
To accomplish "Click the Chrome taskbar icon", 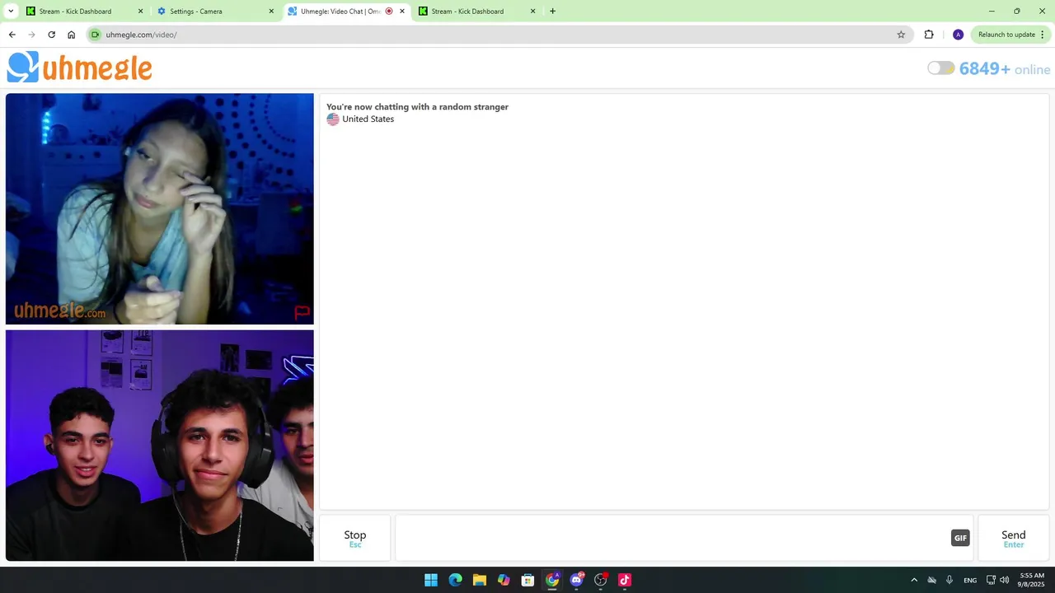I will pos(552,580).
